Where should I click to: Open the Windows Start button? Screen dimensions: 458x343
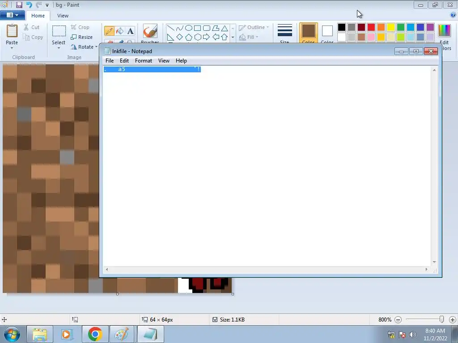tap(12, 334)
